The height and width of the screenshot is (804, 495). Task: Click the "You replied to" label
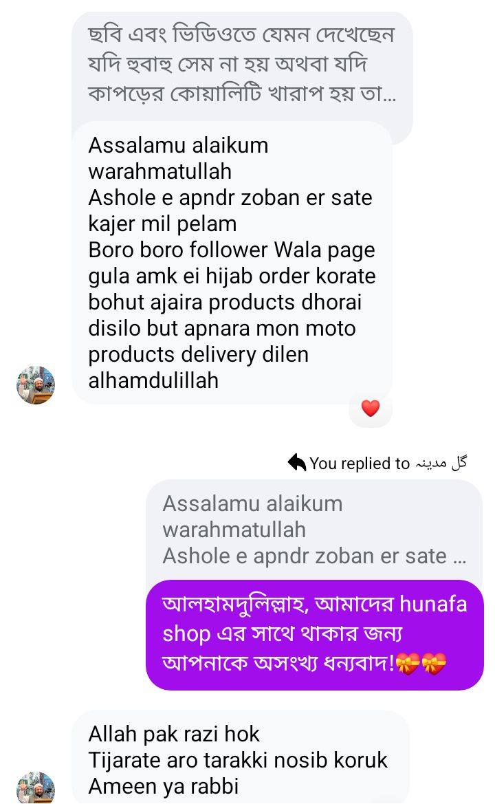tap(359, 464)
